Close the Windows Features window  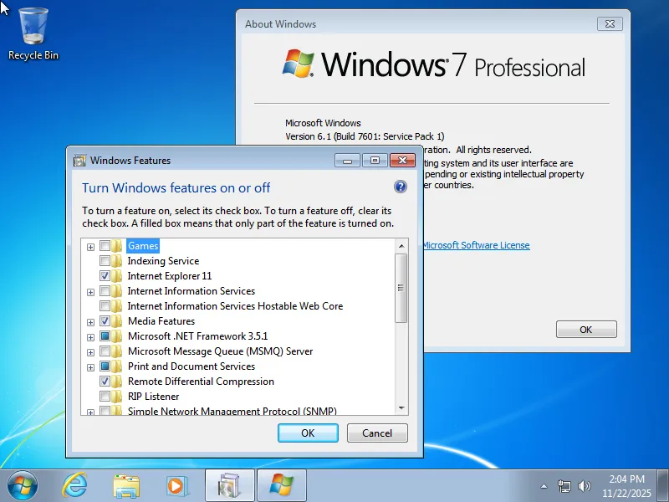402,161
